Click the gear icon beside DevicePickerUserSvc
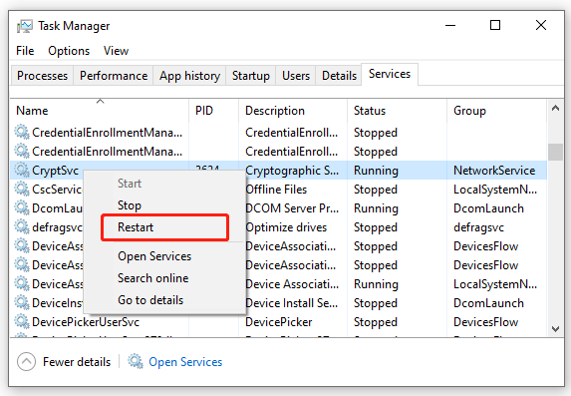The image size is (571, 396). click(22, 321)
